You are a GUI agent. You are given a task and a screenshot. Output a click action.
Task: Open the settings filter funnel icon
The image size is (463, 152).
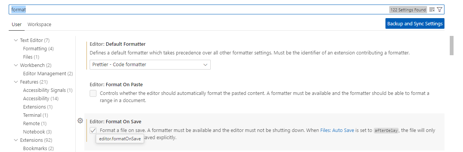tap(440, 10)
